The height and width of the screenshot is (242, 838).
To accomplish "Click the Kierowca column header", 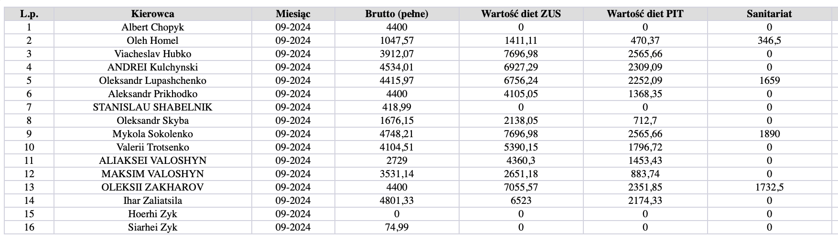I will pos(152,14).
